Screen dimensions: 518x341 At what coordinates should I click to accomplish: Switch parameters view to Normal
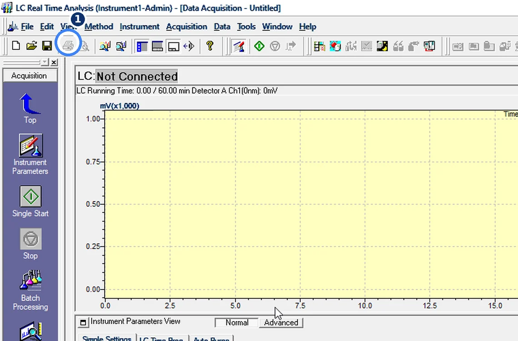(x=237, y=322)
